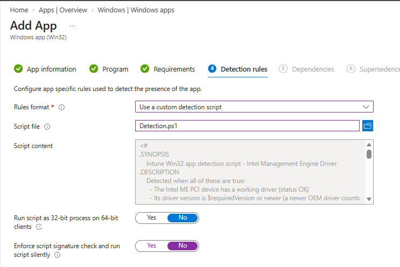The image size is (400, 267).
Task: Go to the Program tab
Action: pos(109,69)
